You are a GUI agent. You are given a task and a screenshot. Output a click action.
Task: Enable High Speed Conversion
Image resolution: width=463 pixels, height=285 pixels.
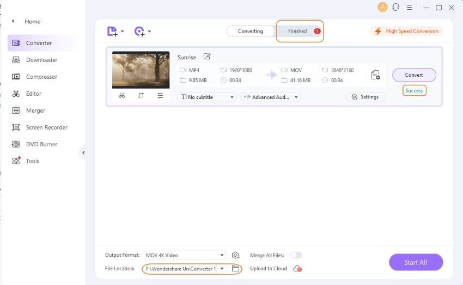click(x=406, y=31)
